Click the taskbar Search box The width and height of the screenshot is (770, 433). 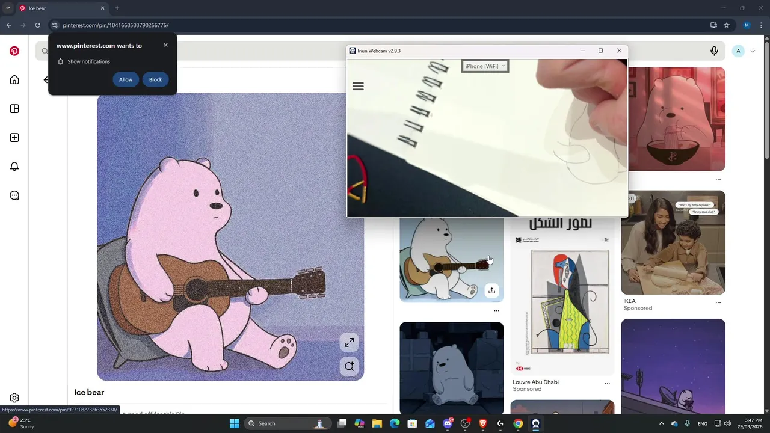(288, 423)
